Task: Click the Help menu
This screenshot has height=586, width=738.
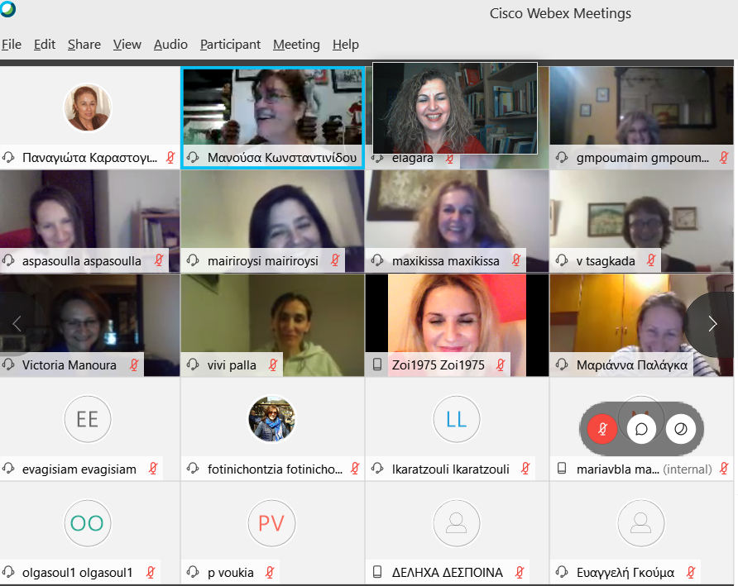Action: (346, 44)
